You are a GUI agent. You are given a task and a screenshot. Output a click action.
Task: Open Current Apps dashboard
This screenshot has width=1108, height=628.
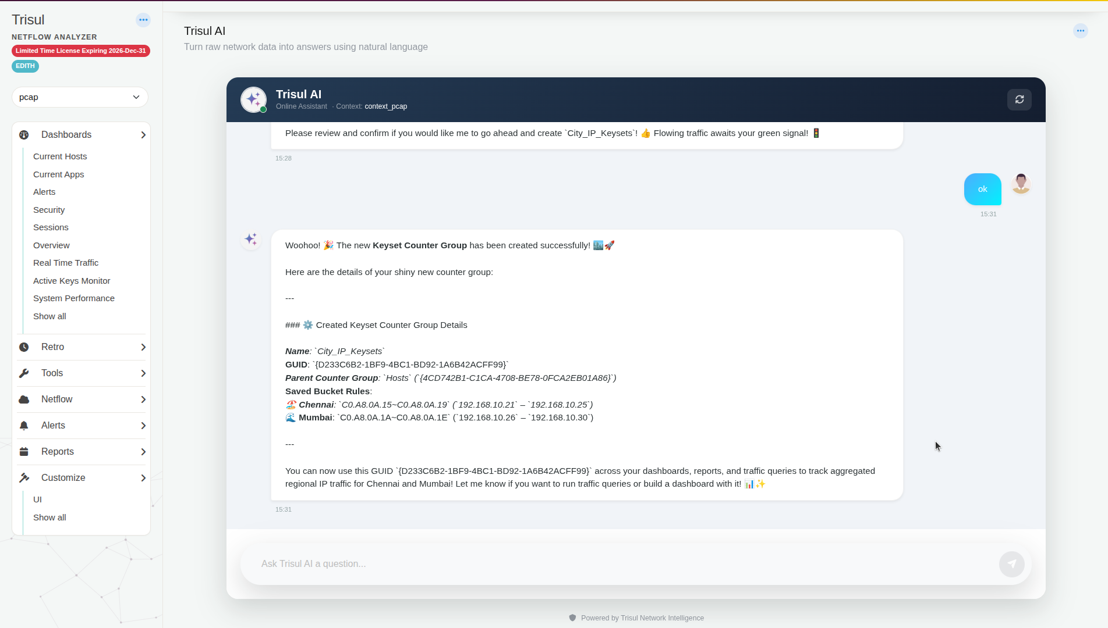58,174
